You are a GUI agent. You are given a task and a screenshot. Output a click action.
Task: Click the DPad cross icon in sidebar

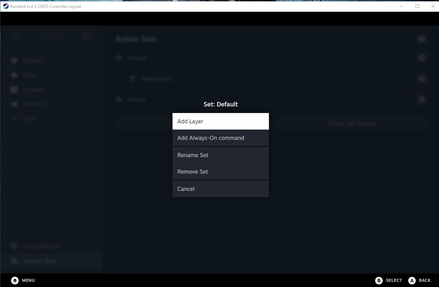click(14, 75)
